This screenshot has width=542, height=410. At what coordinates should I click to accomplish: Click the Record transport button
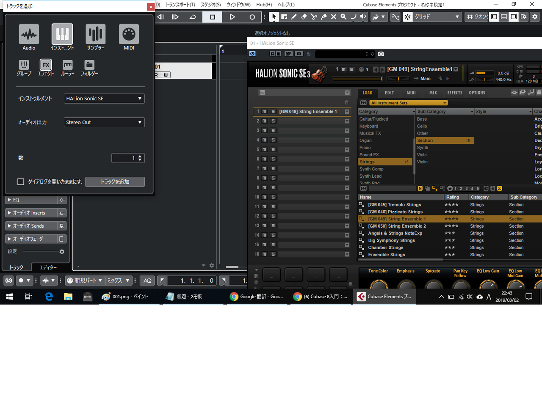click(x=252, y=17)
